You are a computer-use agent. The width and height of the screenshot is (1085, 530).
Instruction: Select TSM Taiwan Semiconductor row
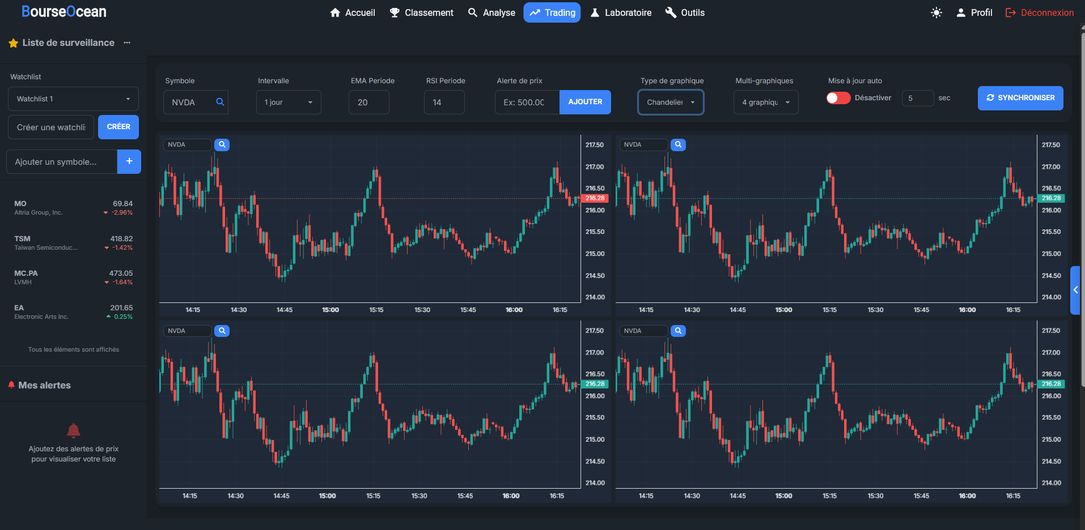pos(73,243)
